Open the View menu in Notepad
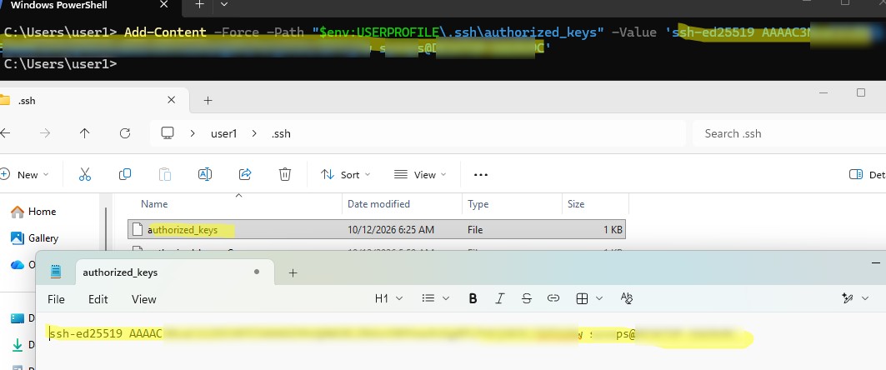The width and height of the screenshot is (886, 370). [143, 299]
